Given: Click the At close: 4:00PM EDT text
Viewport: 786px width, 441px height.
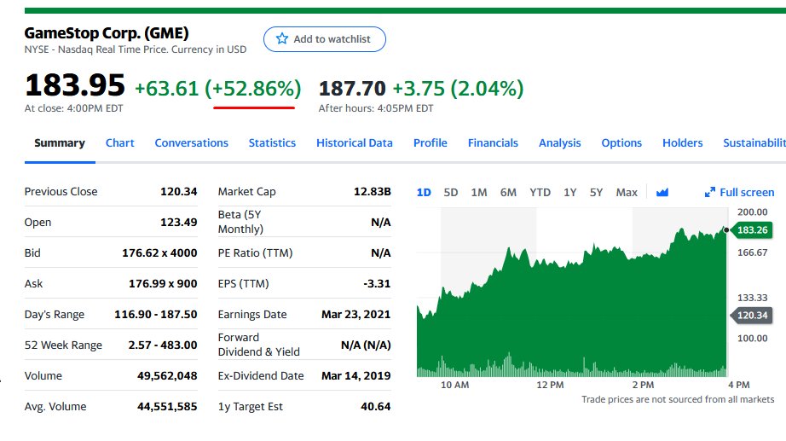Looking at the screenshot, I should point(73,108).
